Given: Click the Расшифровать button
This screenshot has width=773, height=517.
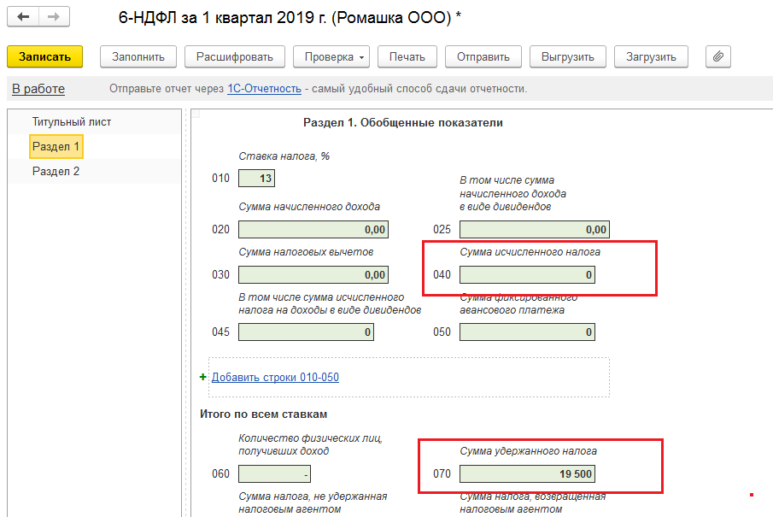Looking at the screenshot, I should click(x=234, y=56).
